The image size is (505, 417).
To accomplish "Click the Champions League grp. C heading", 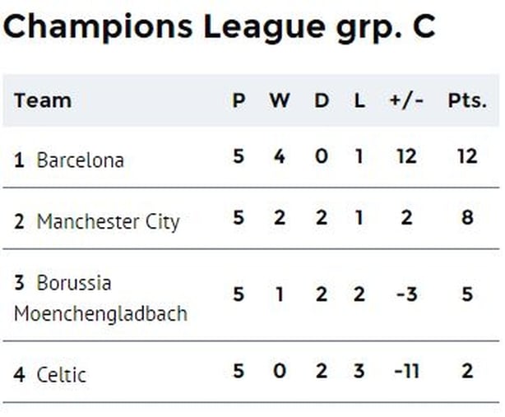I will 219,28.
